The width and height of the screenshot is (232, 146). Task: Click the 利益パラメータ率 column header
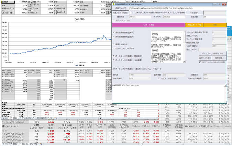point(37,126)
